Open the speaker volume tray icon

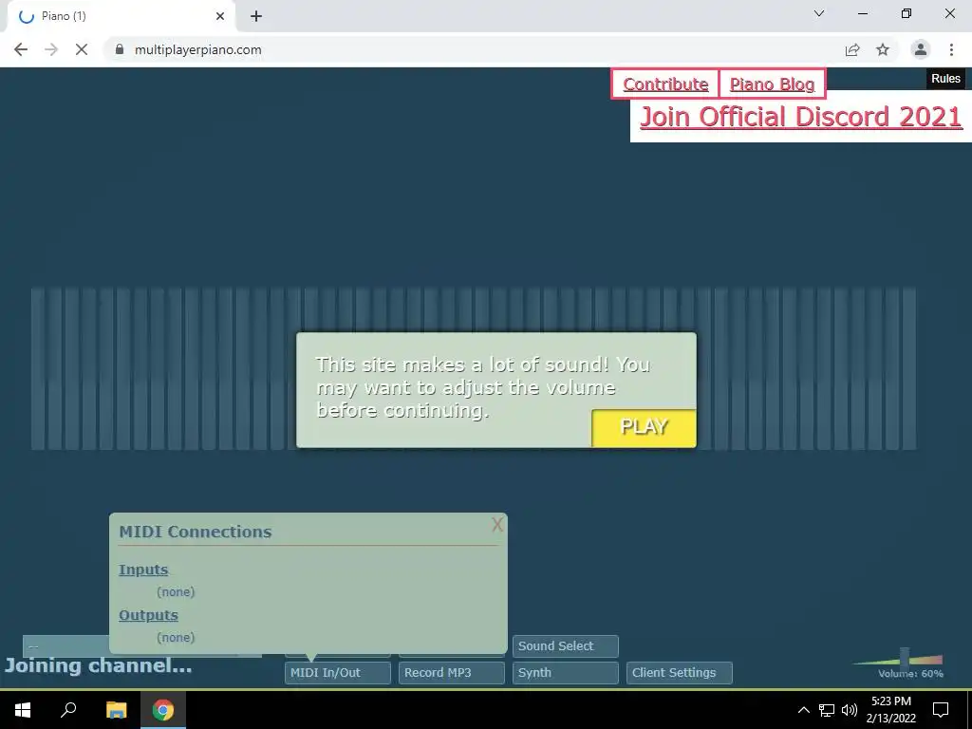tap(850, 710)
